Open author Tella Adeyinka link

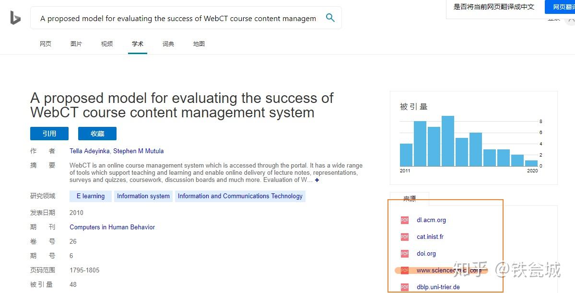click(x=90, y=151)
